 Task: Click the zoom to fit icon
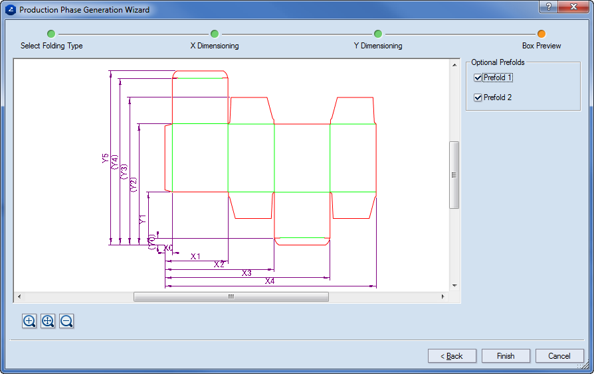pos(48,322)
